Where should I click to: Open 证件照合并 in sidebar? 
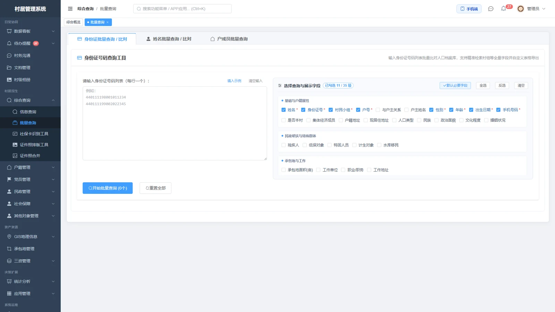point(30,156)
